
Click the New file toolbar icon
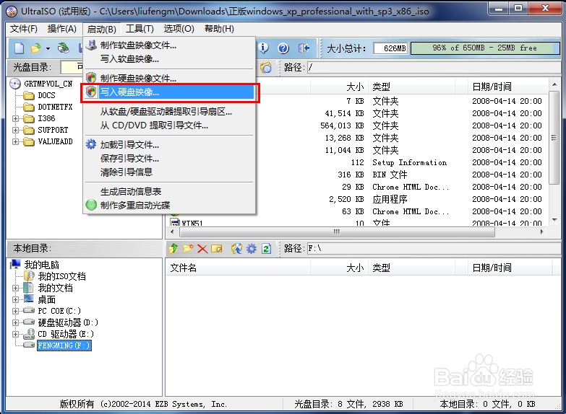coord(19,48)
